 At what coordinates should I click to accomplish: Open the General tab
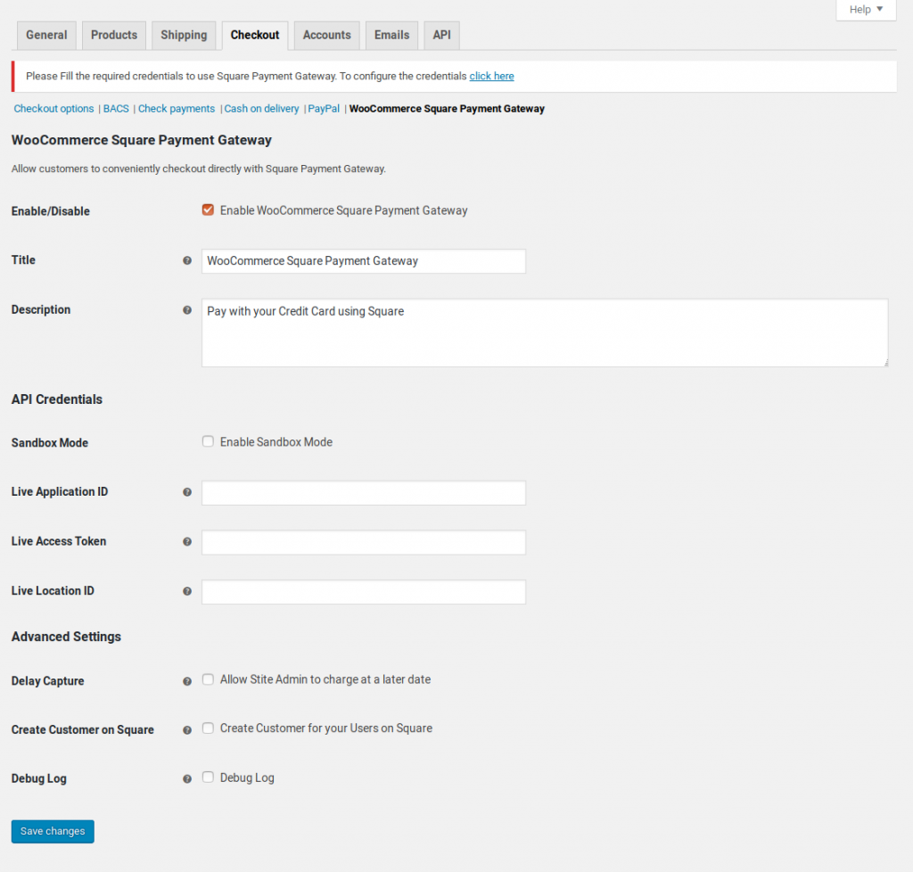(x=46, y=35)
